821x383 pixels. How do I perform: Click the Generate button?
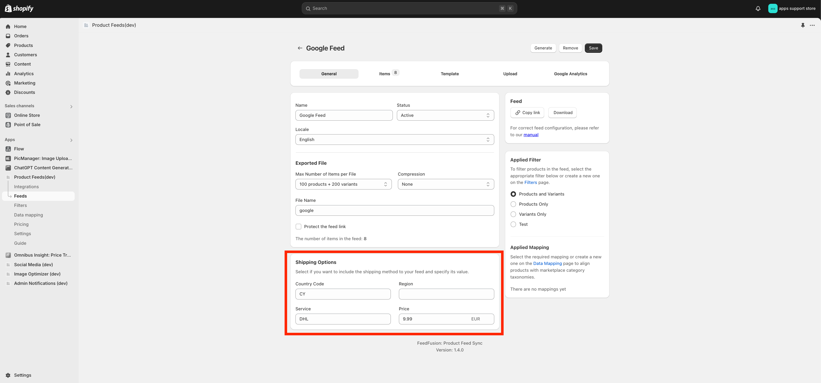click(543, 48)
